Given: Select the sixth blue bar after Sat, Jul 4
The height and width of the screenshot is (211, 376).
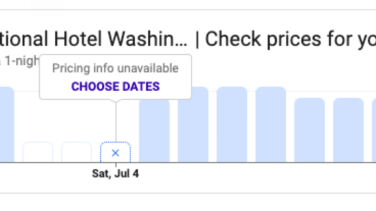Looking at the screenshot, I should pos(348,131).
